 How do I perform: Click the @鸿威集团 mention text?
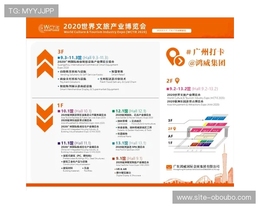[207, 63]
